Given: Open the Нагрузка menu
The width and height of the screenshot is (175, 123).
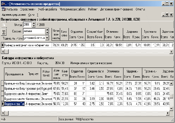Looking at the screenshot, I should [x=12, y=10].
